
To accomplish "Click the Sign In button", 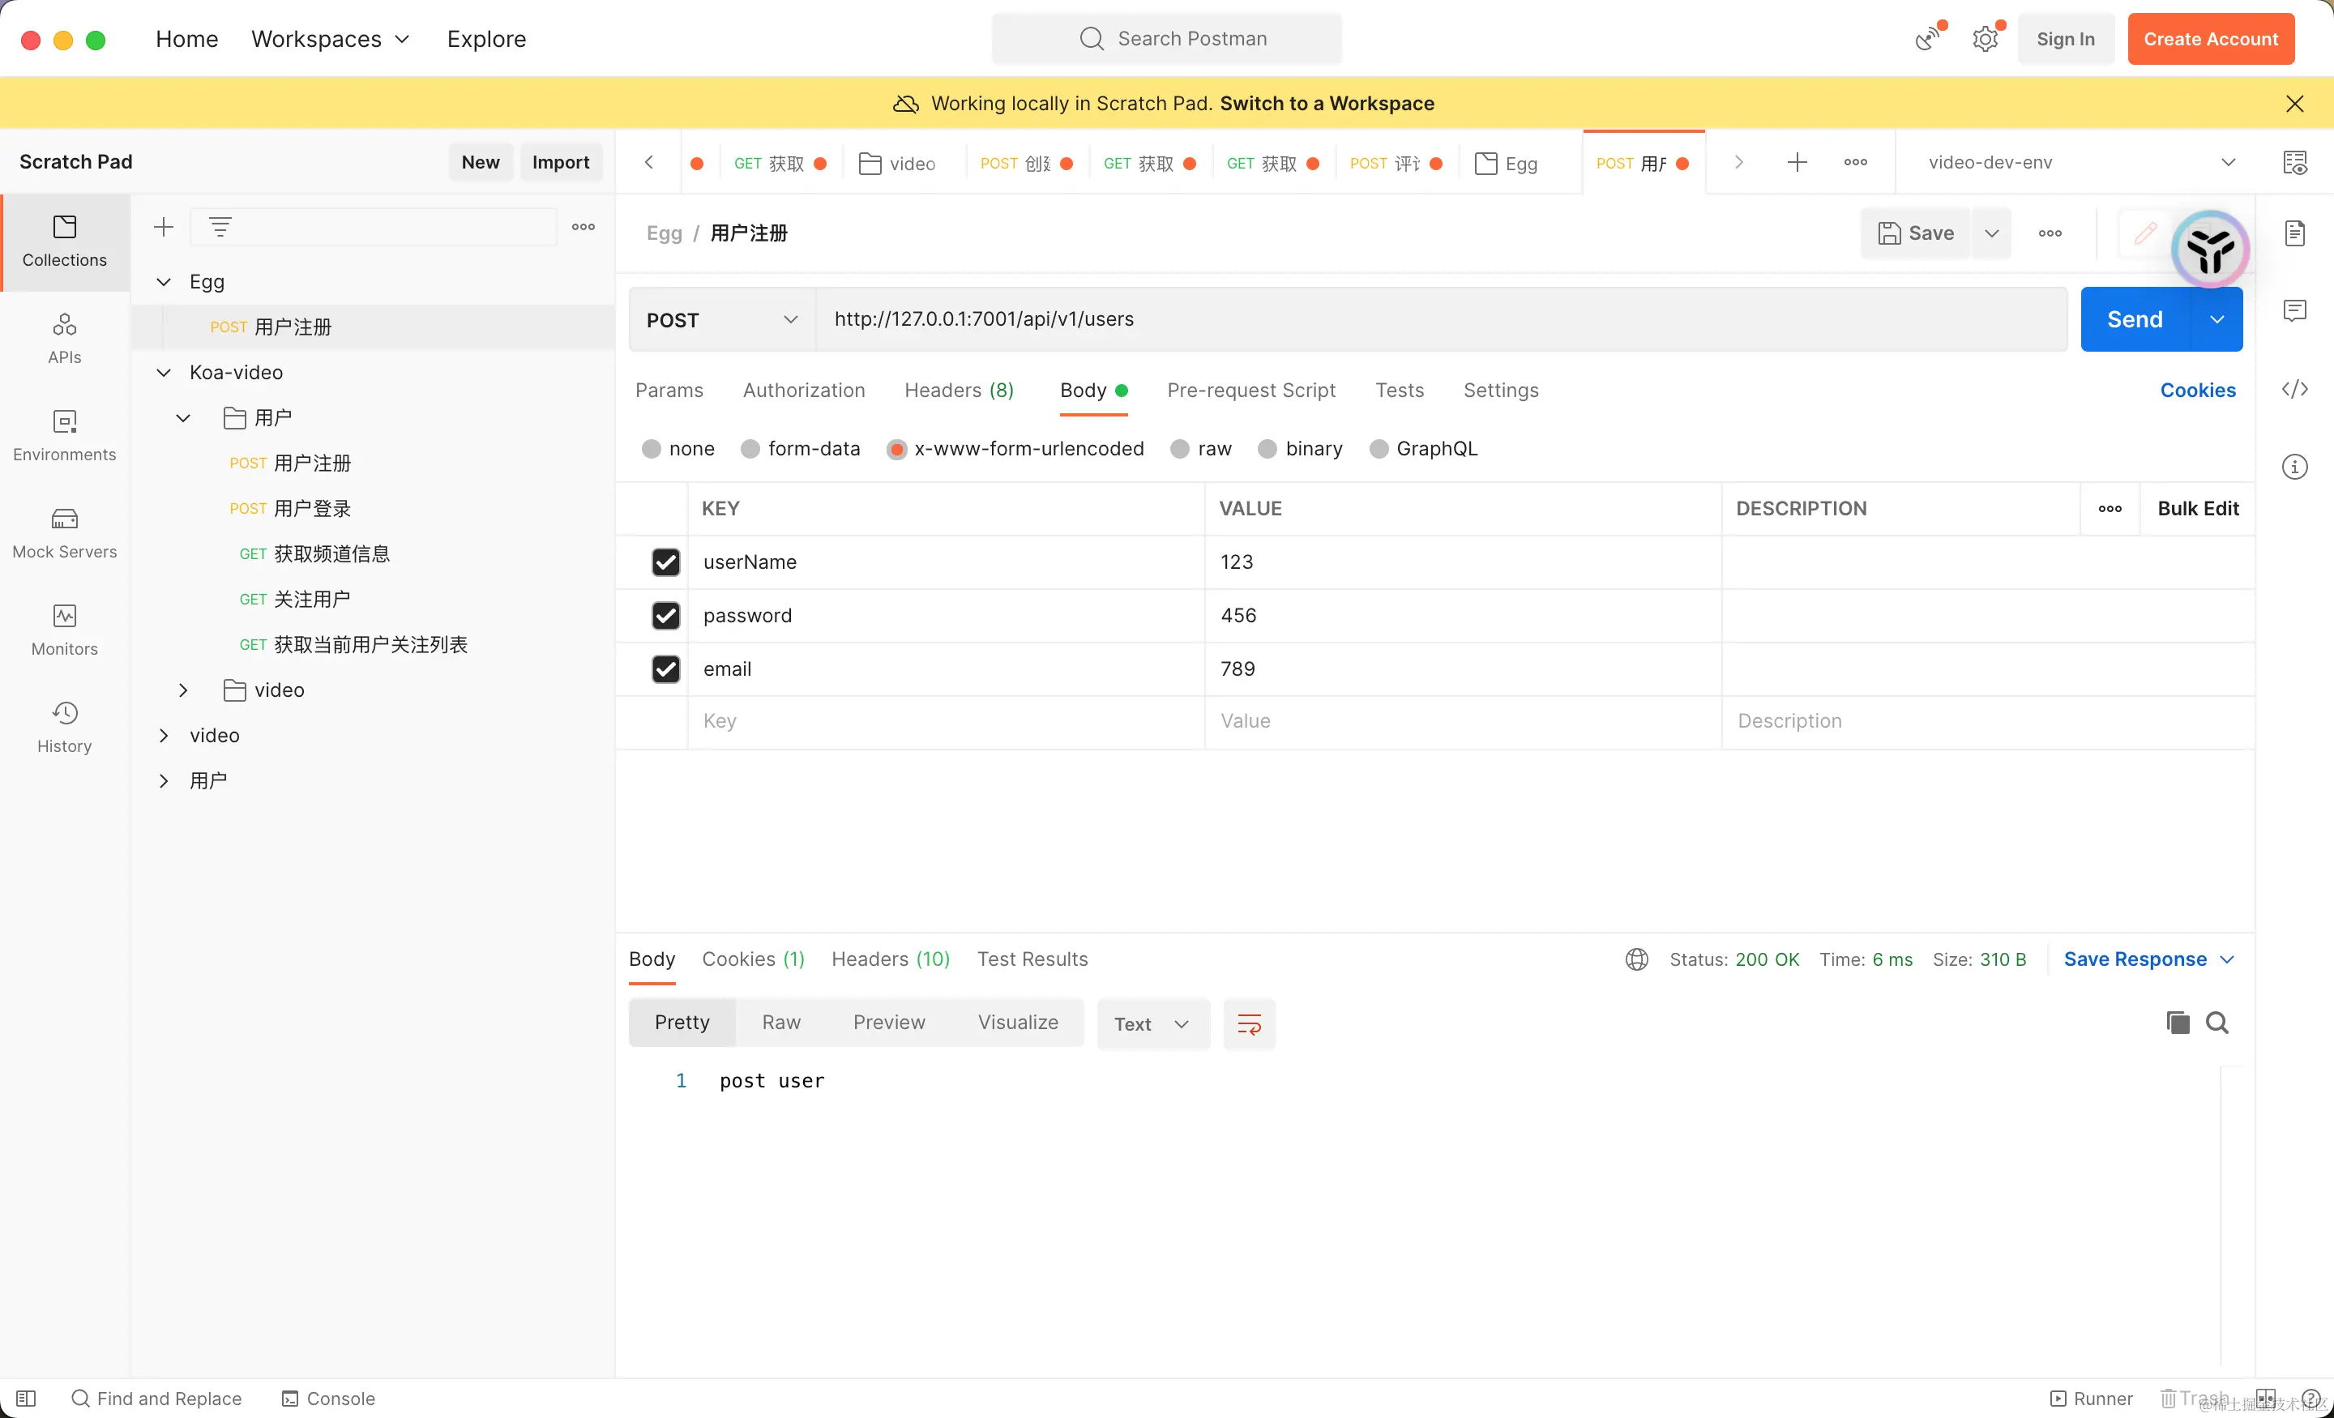I will click(2065, 39).
